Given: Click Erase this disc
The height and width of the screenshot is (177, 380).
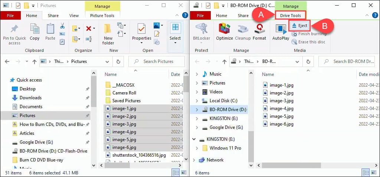Looking at the screenshot, I should coord(308,42).
